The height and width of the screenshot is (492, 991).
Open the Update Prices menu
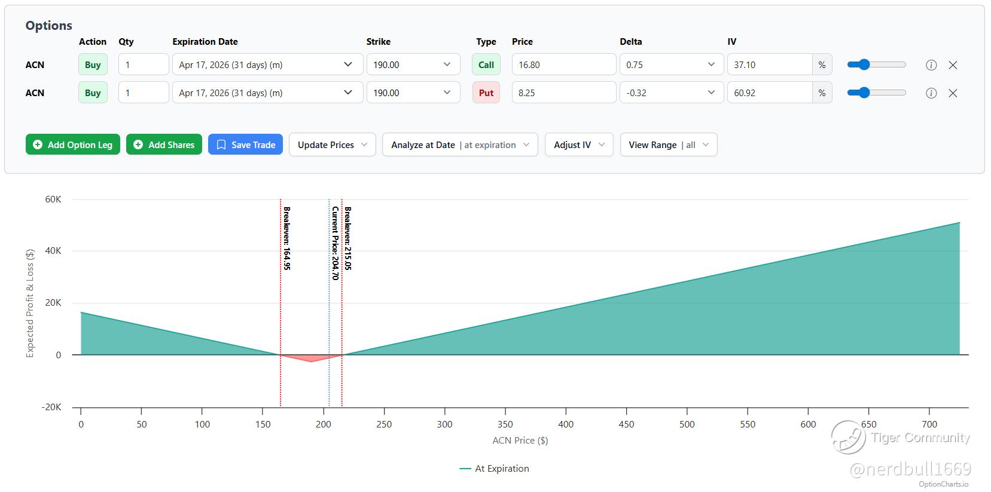click(332, 144)
